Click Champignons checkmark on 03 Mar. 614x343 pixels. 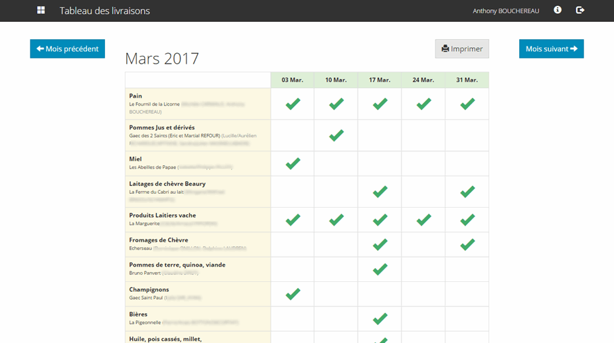(x=293, y=294)
